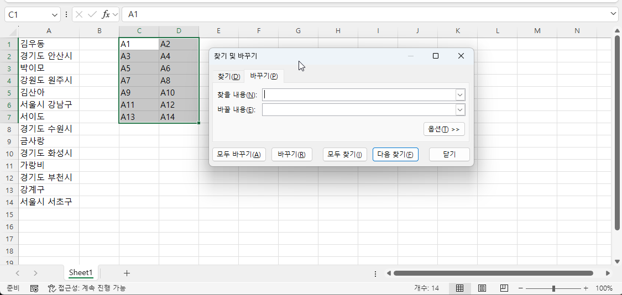Screen dimensions: 622x295
Task: Select cell containing A13
Action: 139,117
